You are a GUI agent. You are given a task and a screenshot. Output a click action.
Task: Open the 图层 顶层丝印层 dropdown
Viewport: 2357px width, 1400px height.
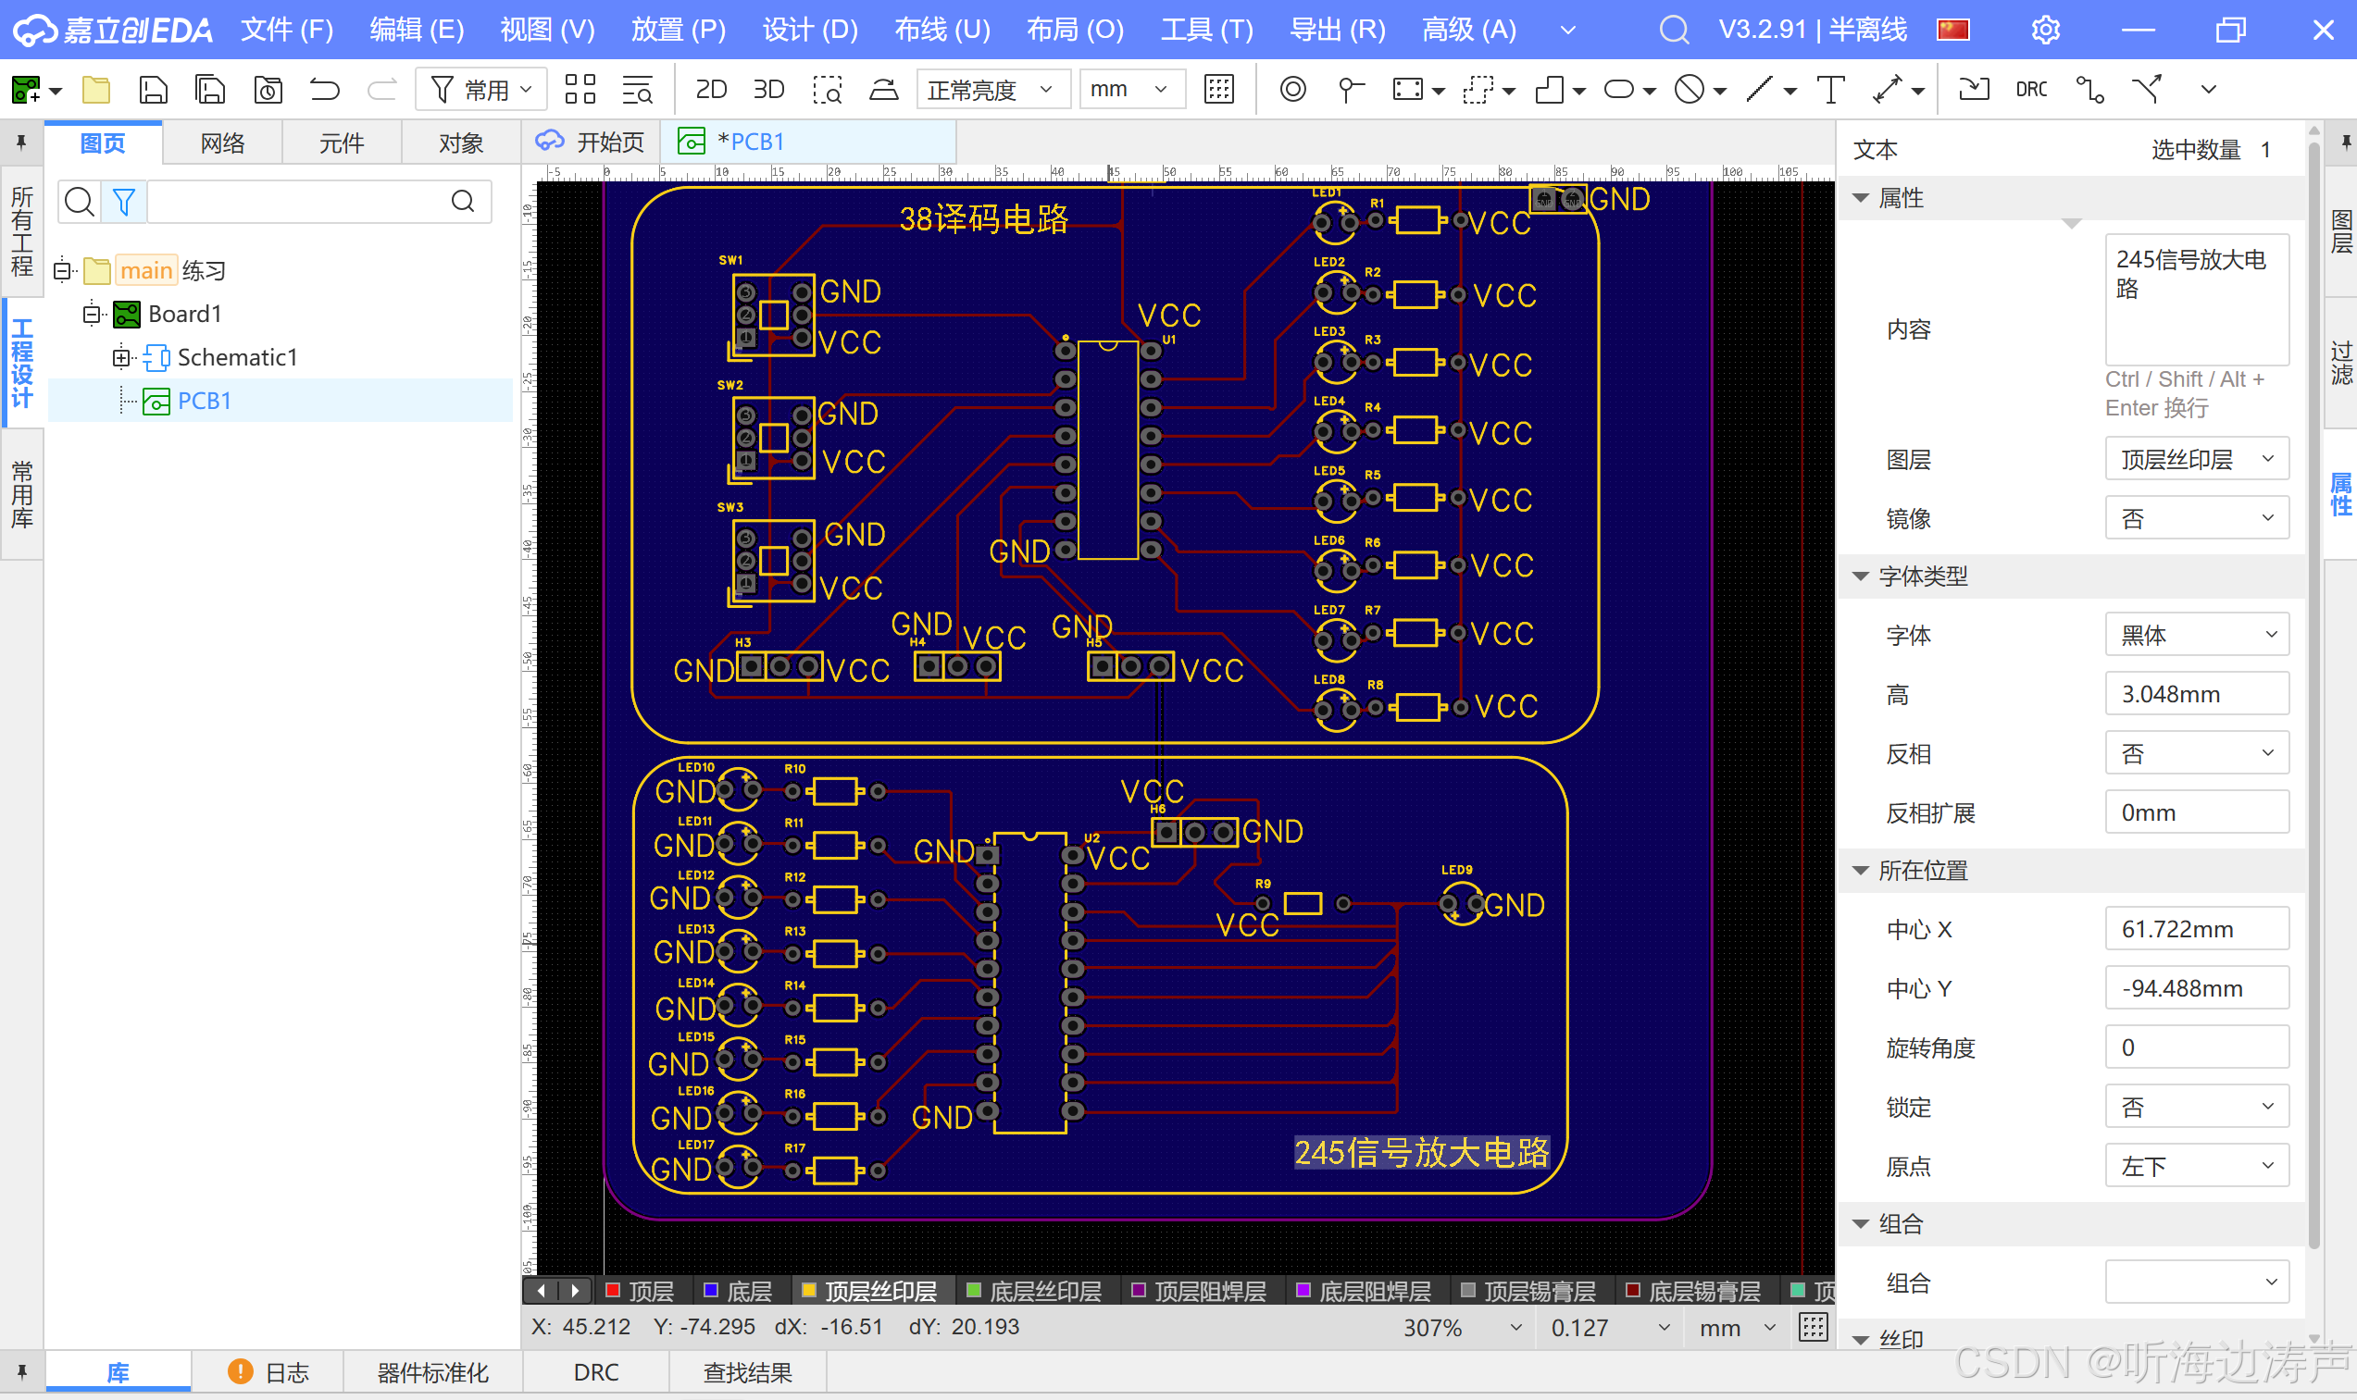coord(2196,460)
